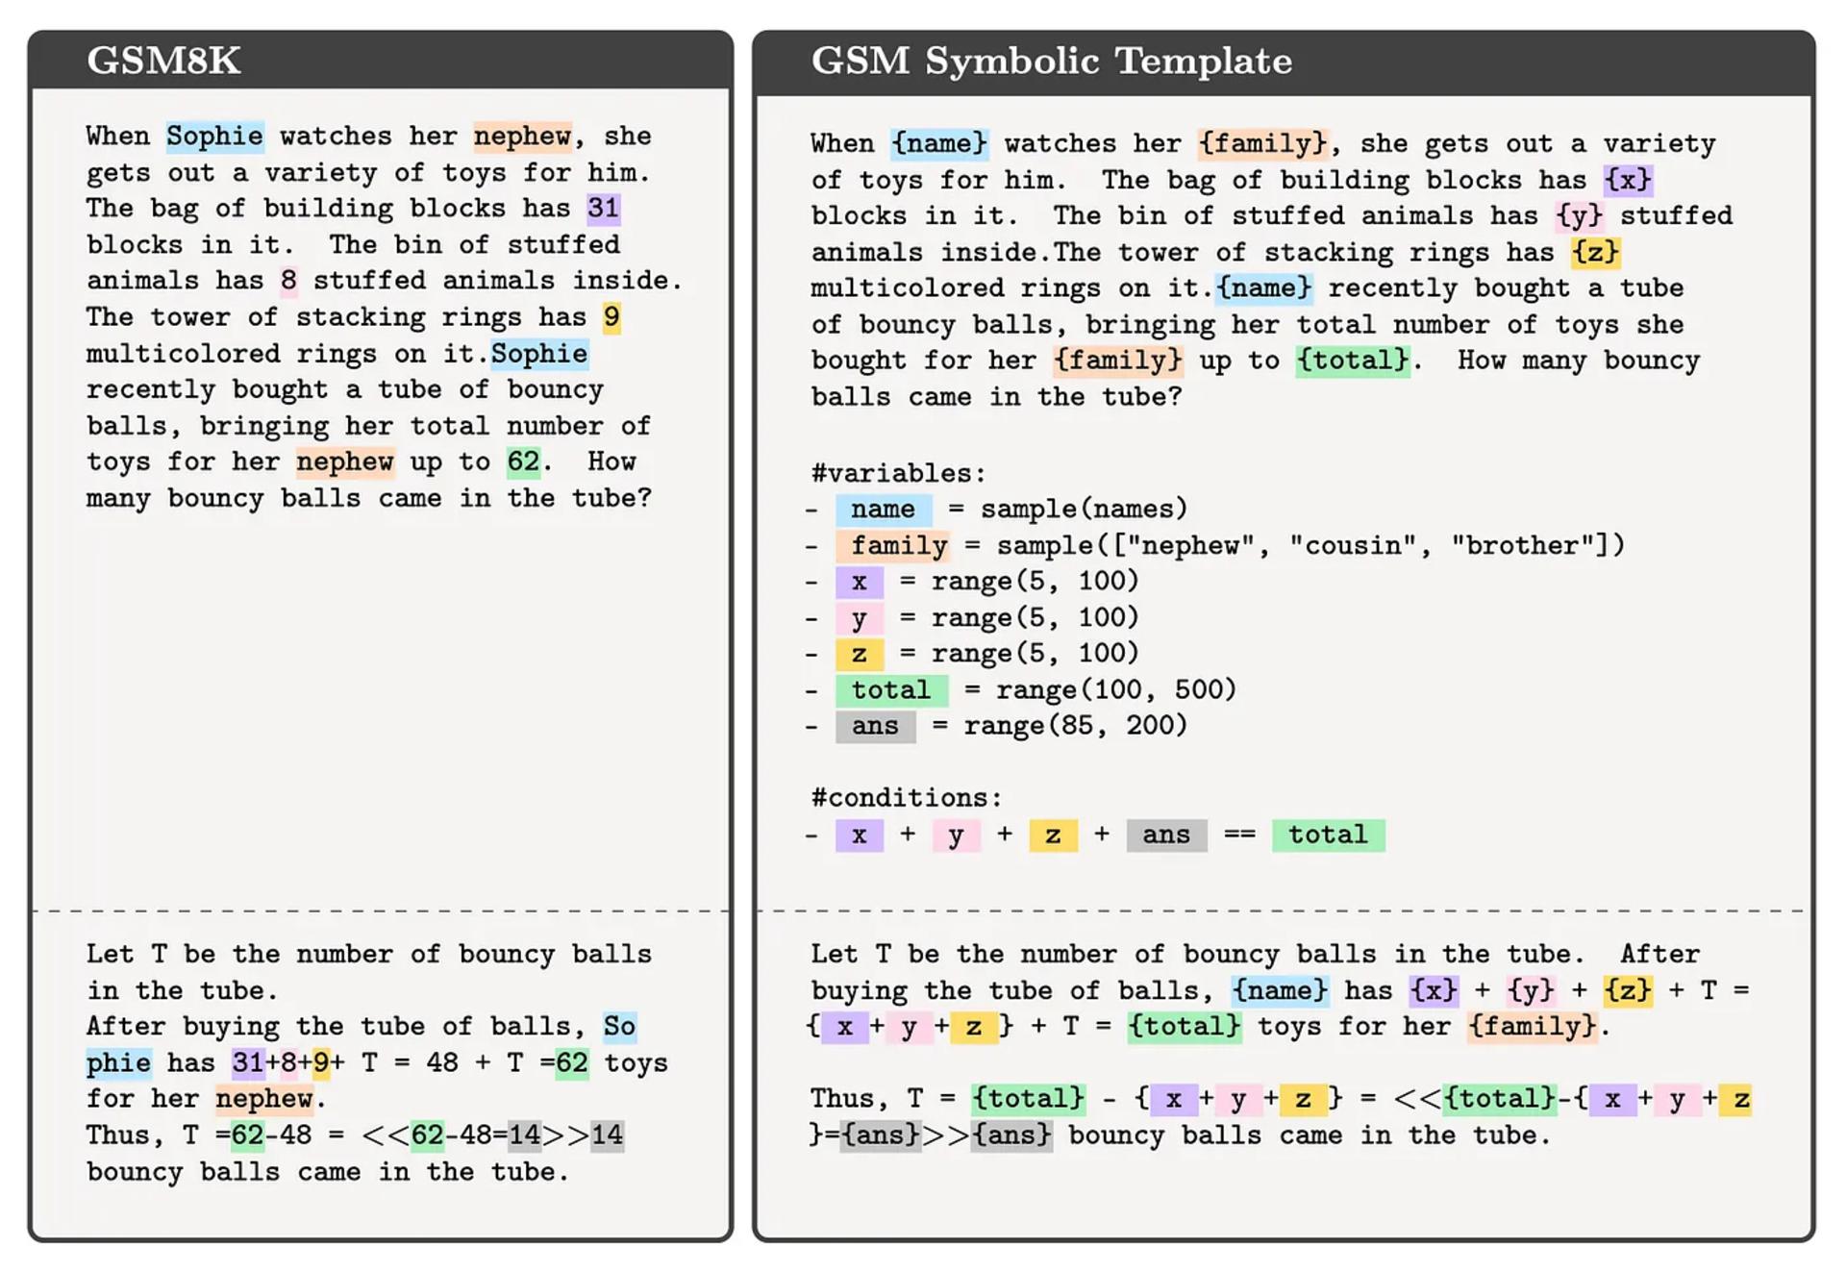Screen dimensions: 1846x1272
Task: Click the {x} placeholder after blocks has
Action: tap(1628, 180)
